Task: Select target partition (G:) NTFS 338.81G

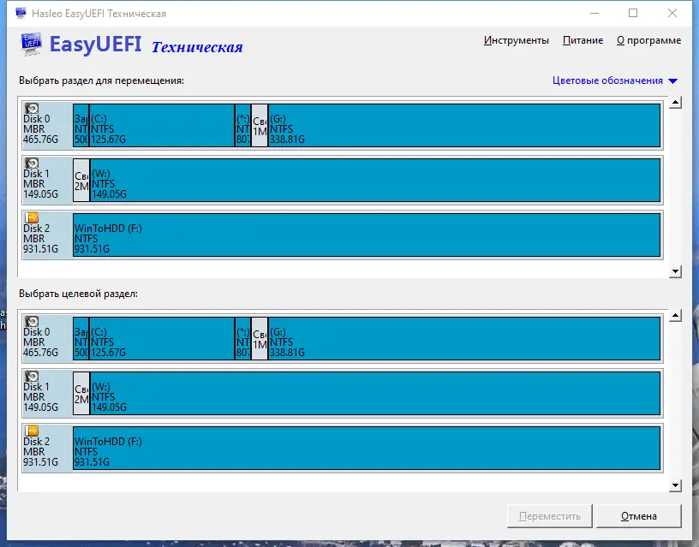Action: [x=464, y=338]
